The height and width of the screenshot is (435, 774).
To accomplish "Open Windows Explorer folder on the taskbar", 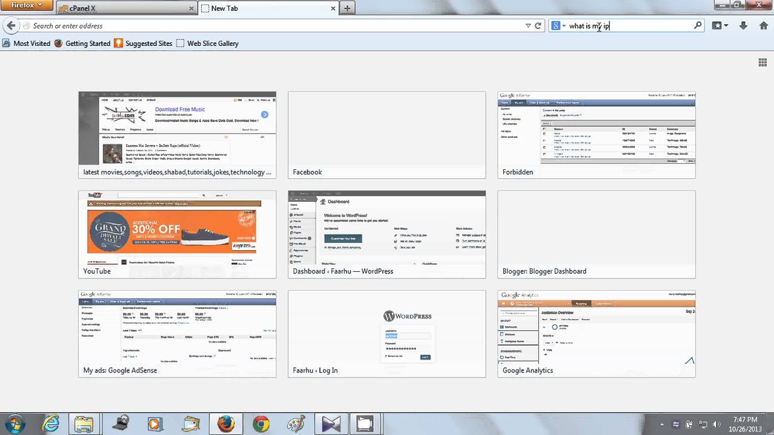I will pyautogui.click(x=84, y=424).
